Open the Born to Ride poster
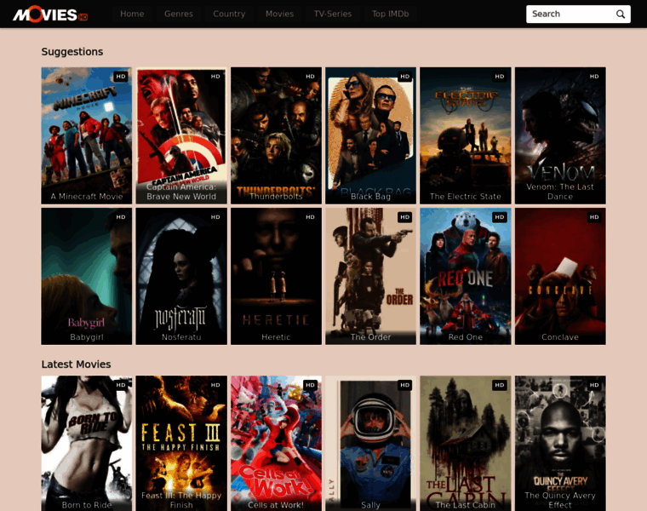Image resolution: width=647 pixels, height=511 pixels. click(87, 444)
